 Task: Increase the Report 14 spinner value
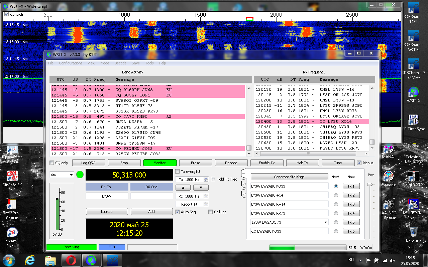(x=206, y=203)
